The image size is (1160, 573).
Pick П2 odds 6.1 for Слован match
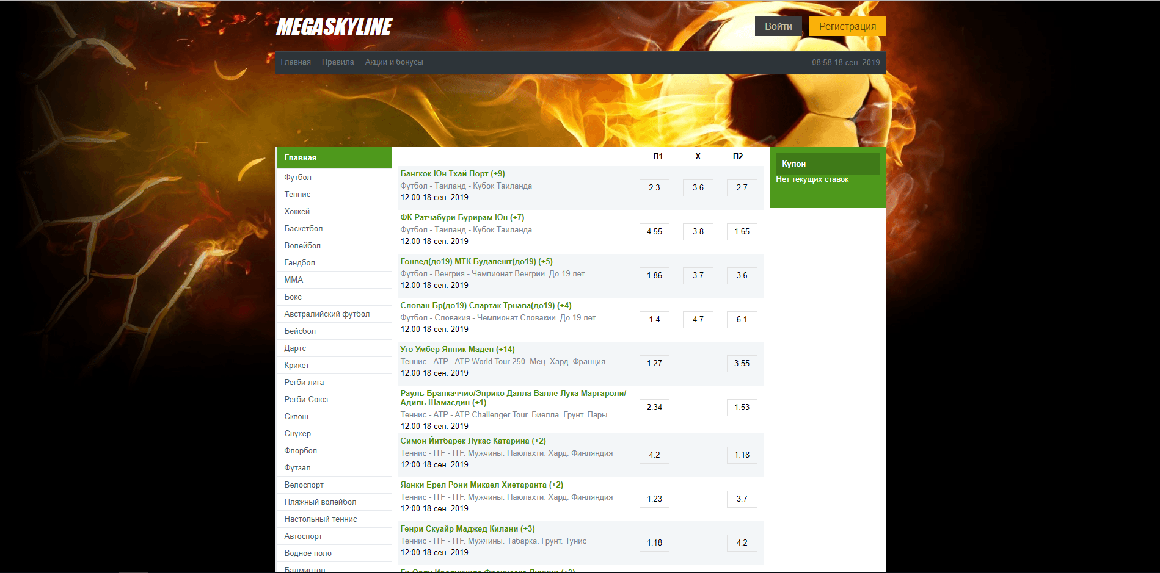click(742, 320)
